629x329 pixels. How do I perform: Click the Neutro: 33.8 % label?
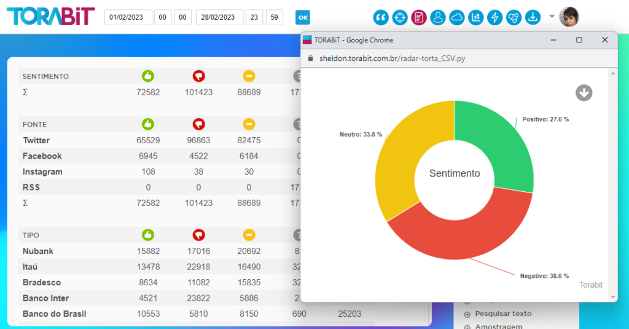click(x=361, y=134)
